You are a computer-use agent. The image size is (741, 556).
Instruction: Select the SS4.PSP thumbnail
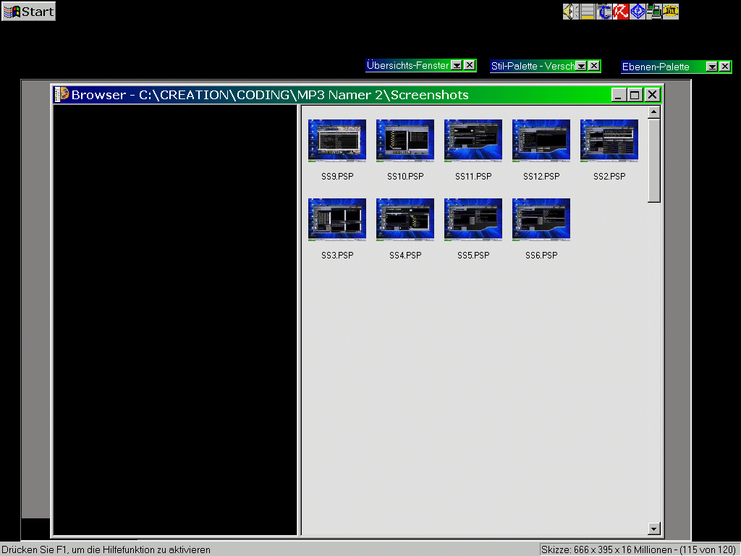click(x=405, y=219)
